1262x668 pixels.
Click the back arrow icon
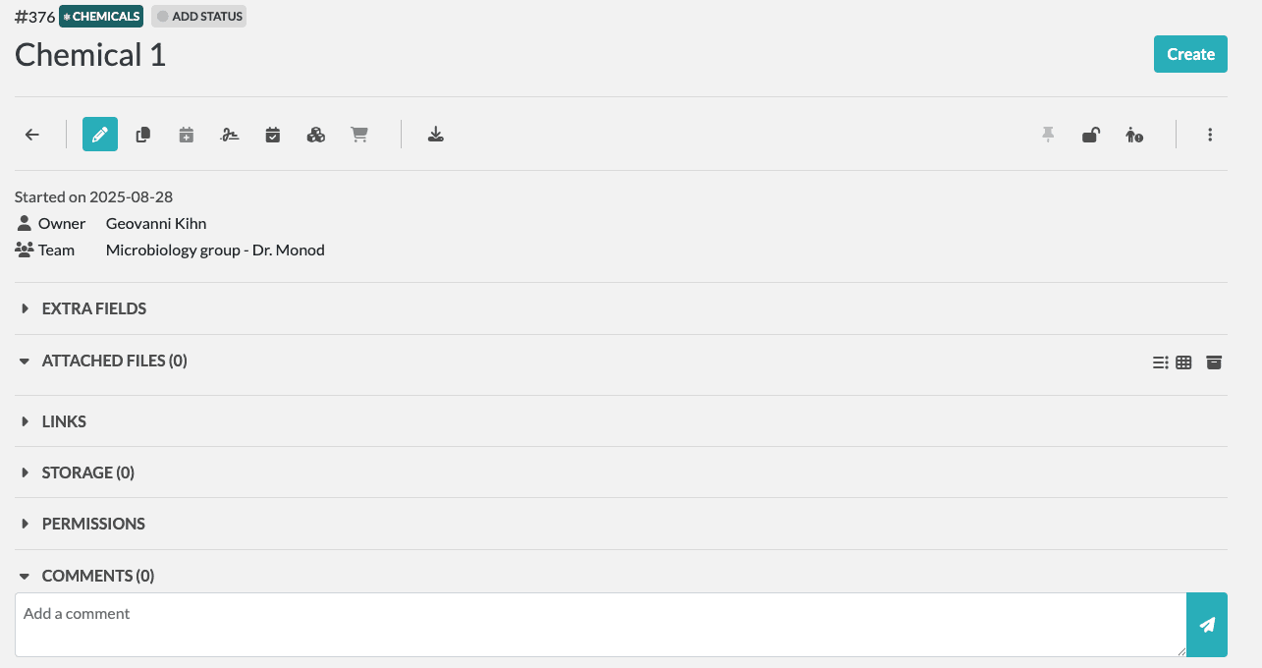(x=32, y=135)
